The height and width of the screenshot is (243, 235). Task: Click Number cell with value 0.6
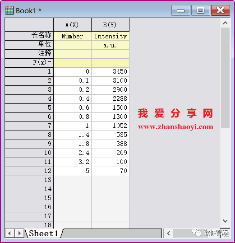72,108
